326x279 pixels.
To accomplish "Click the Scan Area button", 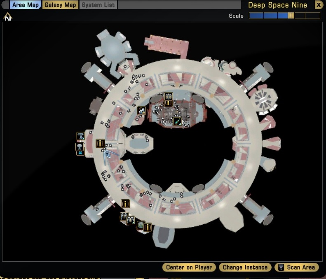I will pyautogui.click(x=297, y=267).
